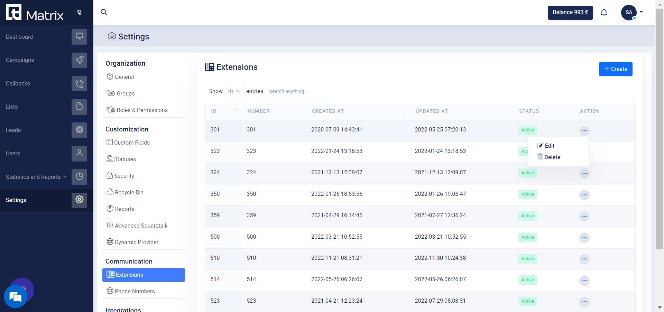Screen dimensions: 664x312
Task: Open Users via the person icon
Action: (x=79, y=153)
